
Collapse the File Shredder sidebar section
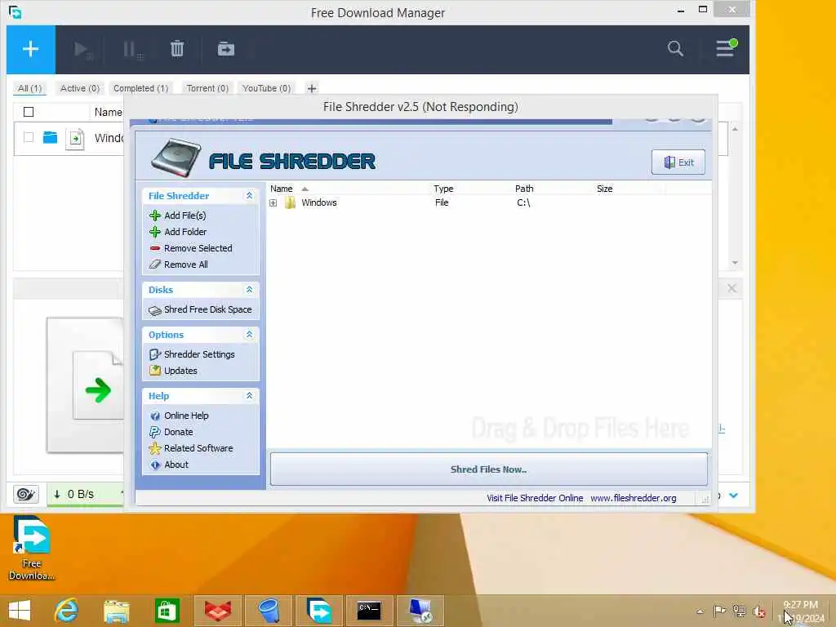click(249, 196)
